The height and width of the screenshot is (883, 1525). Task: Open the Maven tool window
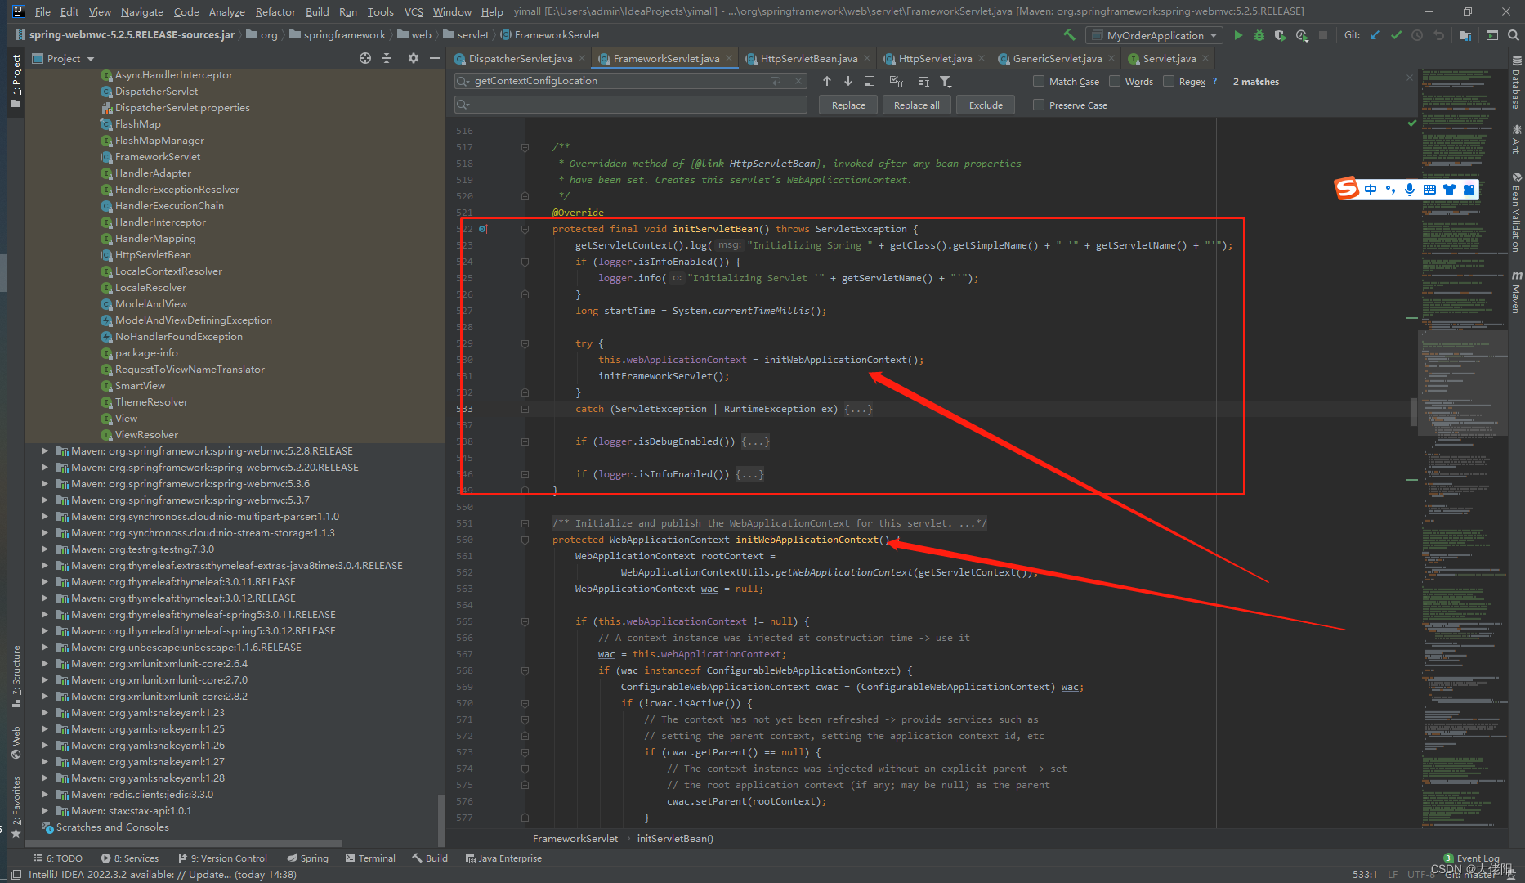tap(1516, 292)
